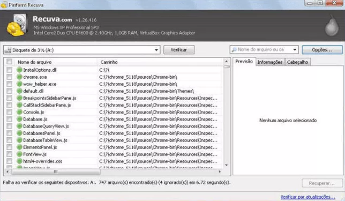Click the file list scroll down arrow

click(227, 165)
